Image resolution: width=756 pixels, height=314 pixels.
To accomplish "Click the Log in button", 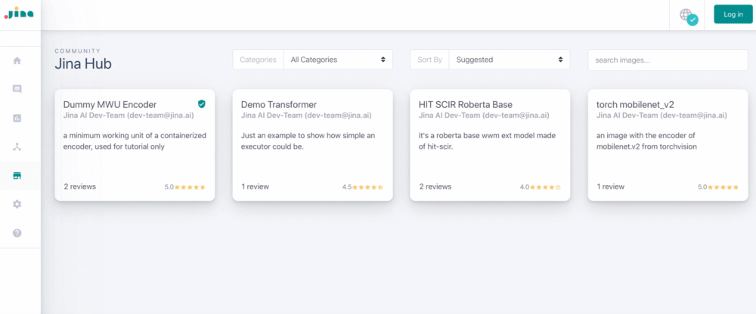I will click(733, 14).
